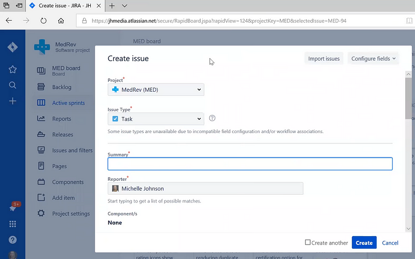Open the app switcher grid icon
This screenshot has height=259, width=415.
coord(12,224)
